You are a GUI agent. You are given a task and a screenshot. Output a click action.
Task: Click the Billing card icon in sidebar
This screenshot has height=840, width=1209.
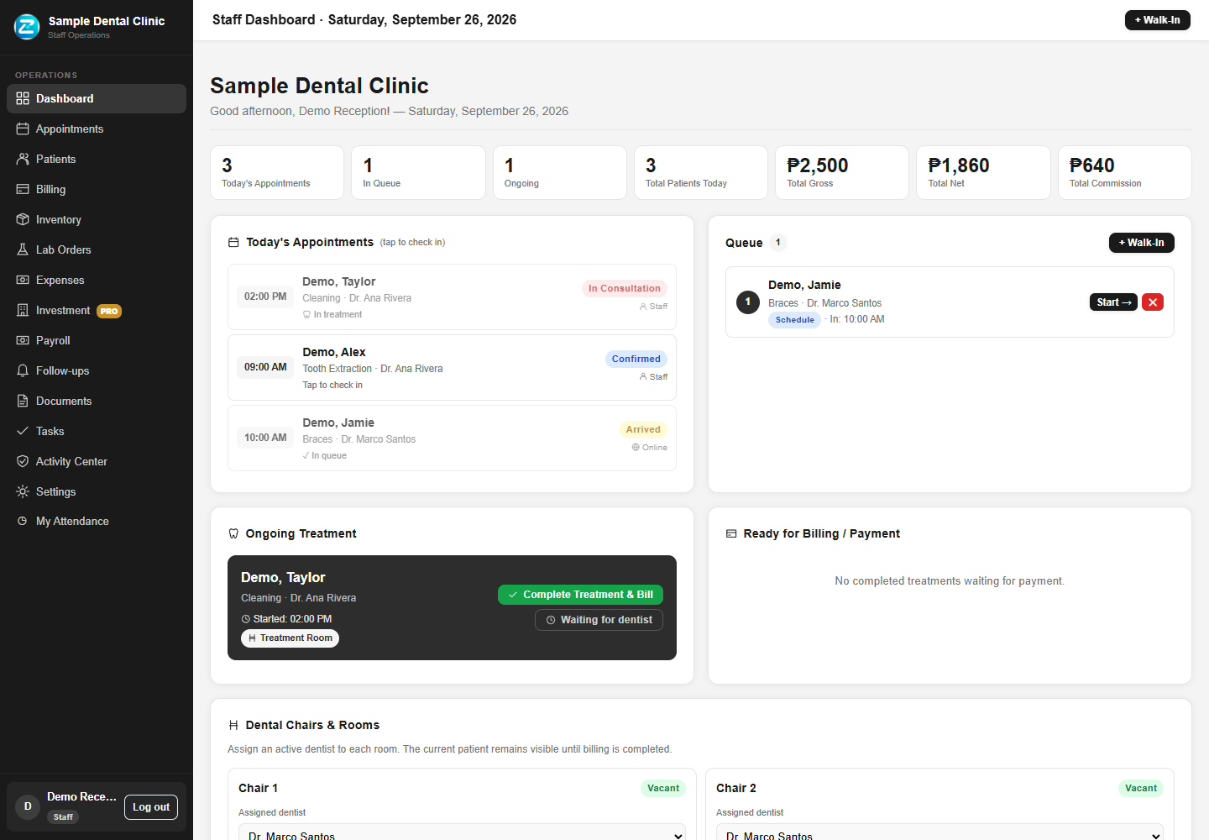pos(23,189)
